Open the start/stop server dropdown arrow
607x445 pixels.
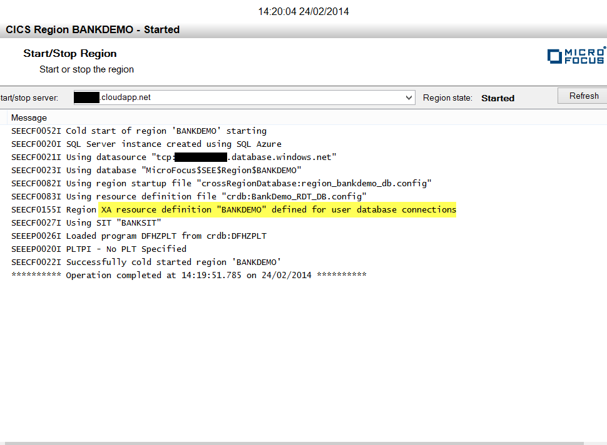click(409, 97)
